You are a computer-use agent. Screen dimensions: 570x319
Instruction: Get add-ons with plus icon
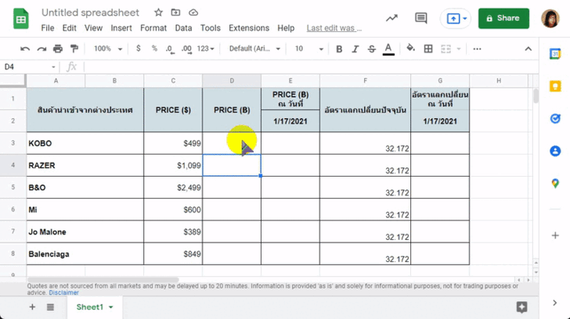point(555,235)
